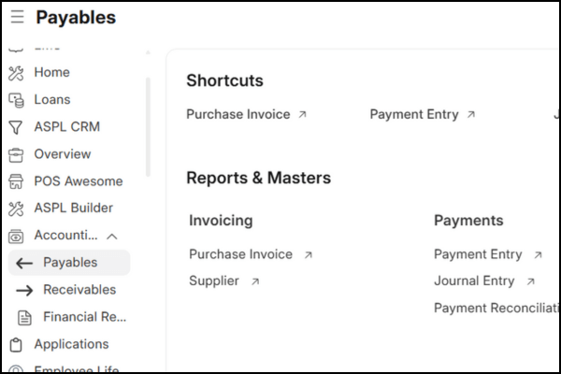
Task: Click the Loans icon in sidebar
Action: (x=16, y=100)
